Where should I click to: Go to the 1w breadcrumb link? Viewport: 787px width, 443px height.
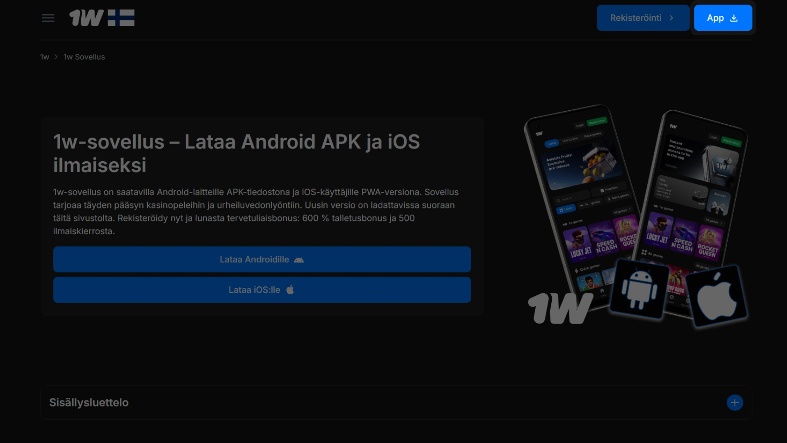45,57
